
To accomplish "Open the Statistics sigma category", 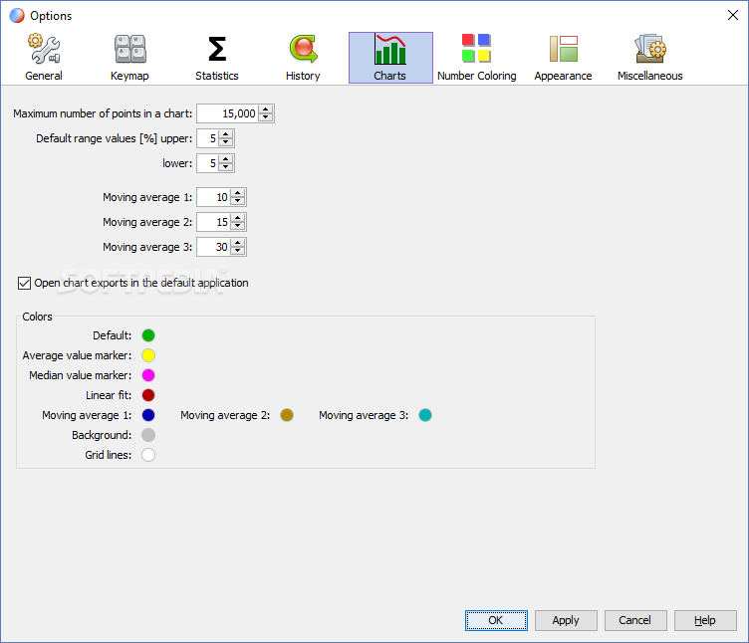I will click(x=216, y=58).
